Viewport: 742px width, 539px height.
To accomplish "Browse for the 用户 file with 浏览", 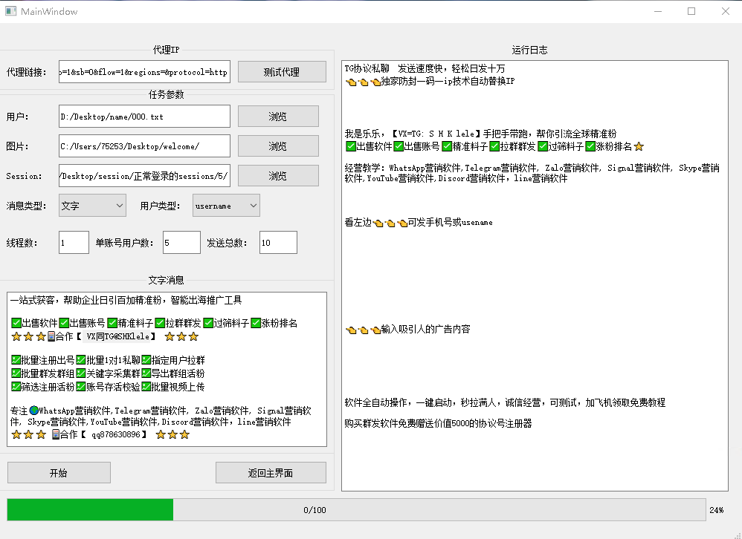I will click(x=278, y=117).
